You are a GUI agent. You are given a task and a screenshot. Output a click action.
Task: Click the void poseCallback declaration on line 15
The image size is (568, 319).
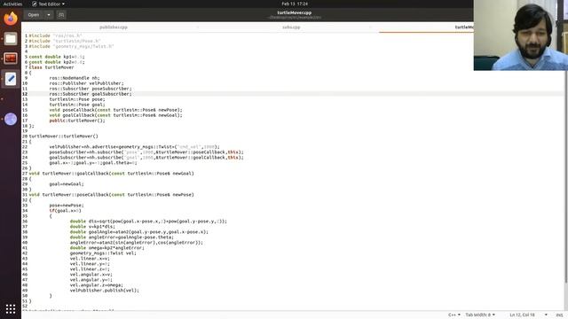116,110
